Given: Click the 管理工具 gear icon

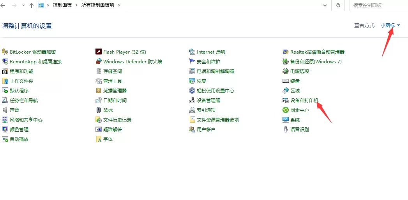Looking at the screenshot, I should tap(98, 81).
